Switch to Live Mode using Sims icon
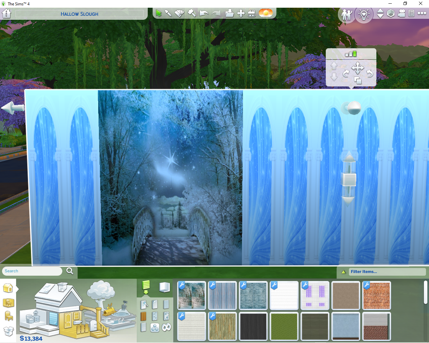 pyautogui.click(x=347, y=14)
